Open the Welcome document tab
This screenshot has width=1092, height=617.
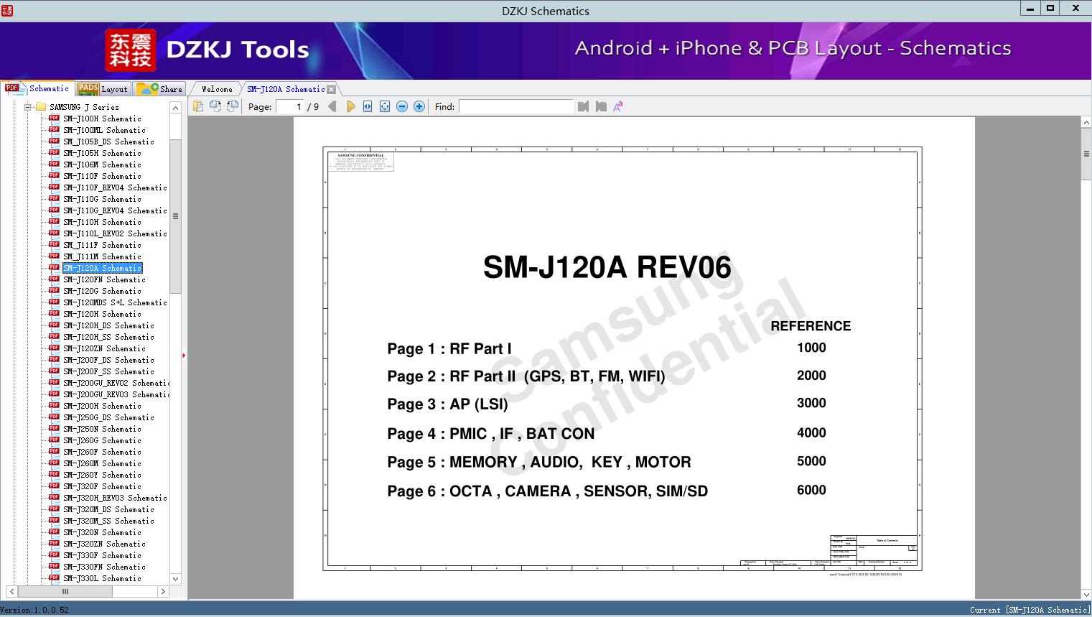tap(217, 89)
